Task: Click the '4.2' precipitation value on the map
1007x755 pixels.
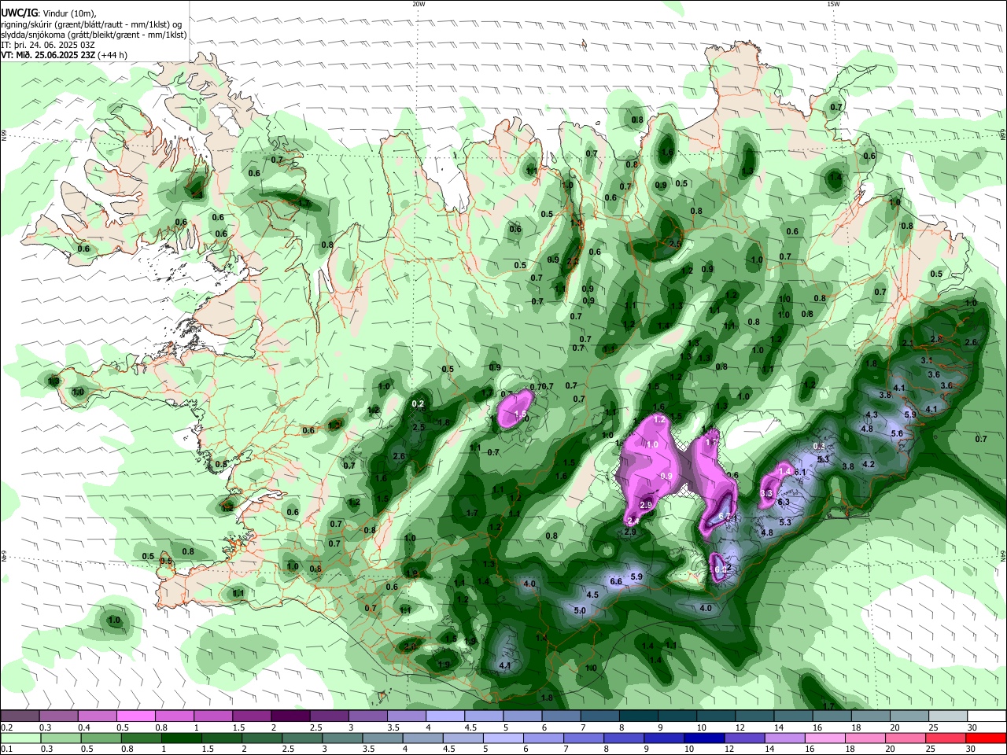Action: point(869,464)
